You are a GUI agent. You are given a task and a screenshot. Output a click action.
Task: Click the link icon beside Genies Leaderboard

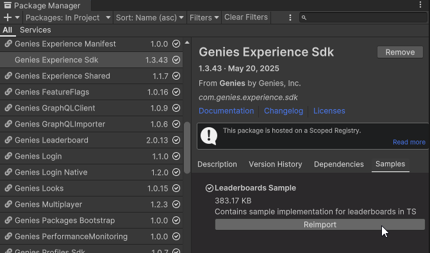point(8,140)
